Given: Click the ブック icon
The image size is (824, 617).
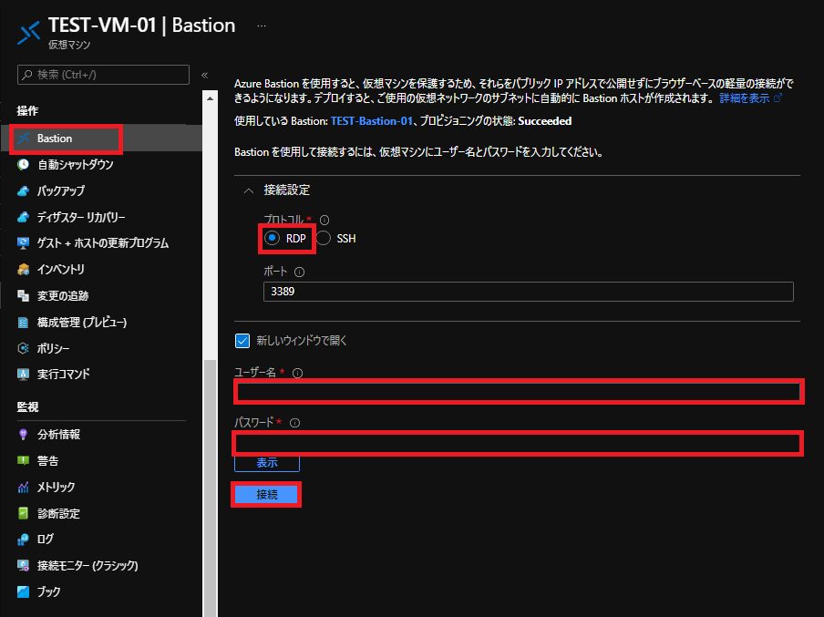Looking at the screenshot, I should (x=23, y=591).
